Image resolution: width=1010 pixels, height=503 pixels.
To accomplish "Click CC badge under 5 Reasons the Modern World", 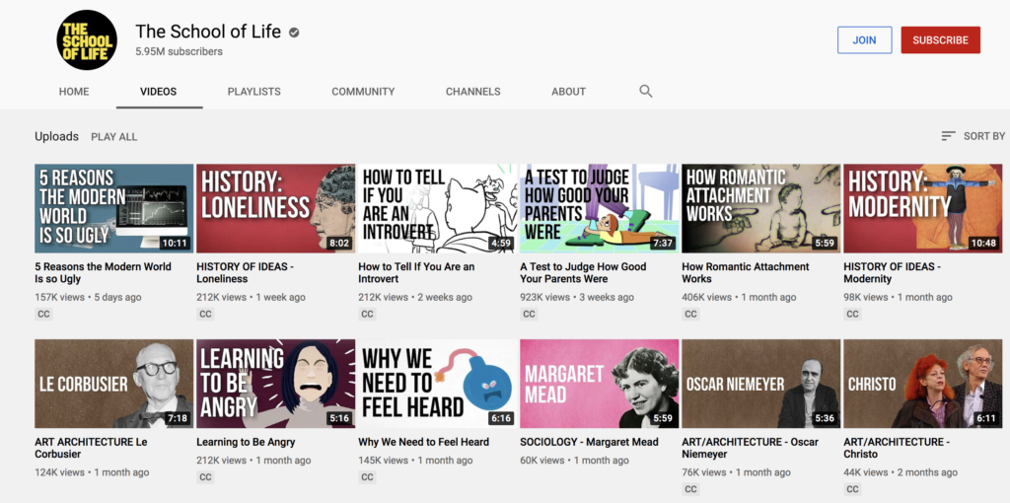I will pos(43,315).
